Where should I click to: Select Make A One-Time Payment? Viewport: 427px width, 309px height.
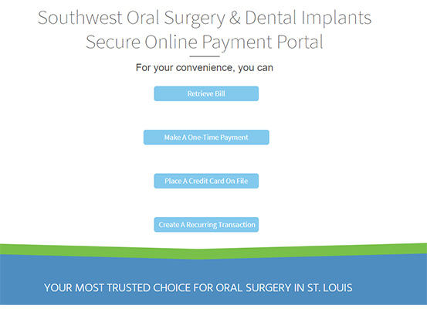206,138
